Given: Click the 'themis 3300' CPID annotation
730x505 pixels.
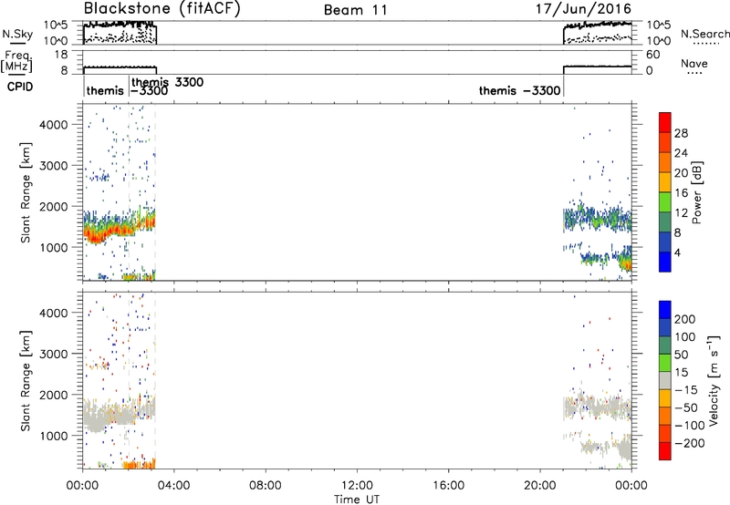Looking at the screenshot, I should pyautogui.click(x=168, y=82).
